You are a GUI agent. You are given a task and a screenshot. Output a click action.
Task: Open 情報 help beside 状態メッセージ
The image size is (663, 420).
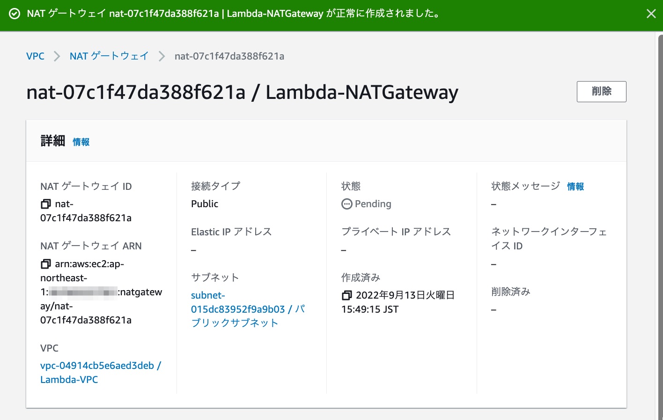pyautogui.click(x=575, y=187)
